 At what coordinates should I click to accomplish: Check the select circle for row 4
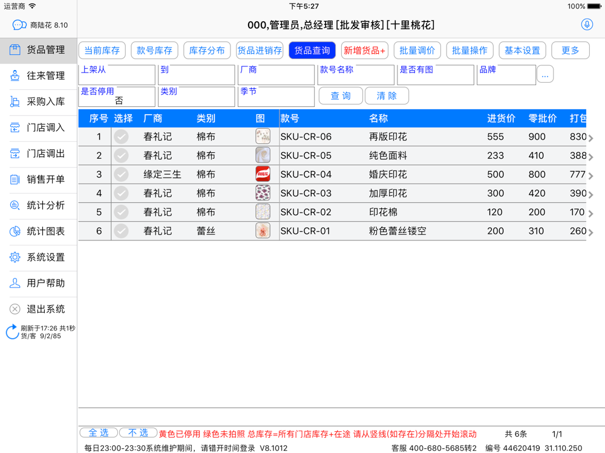pos(121,193)
